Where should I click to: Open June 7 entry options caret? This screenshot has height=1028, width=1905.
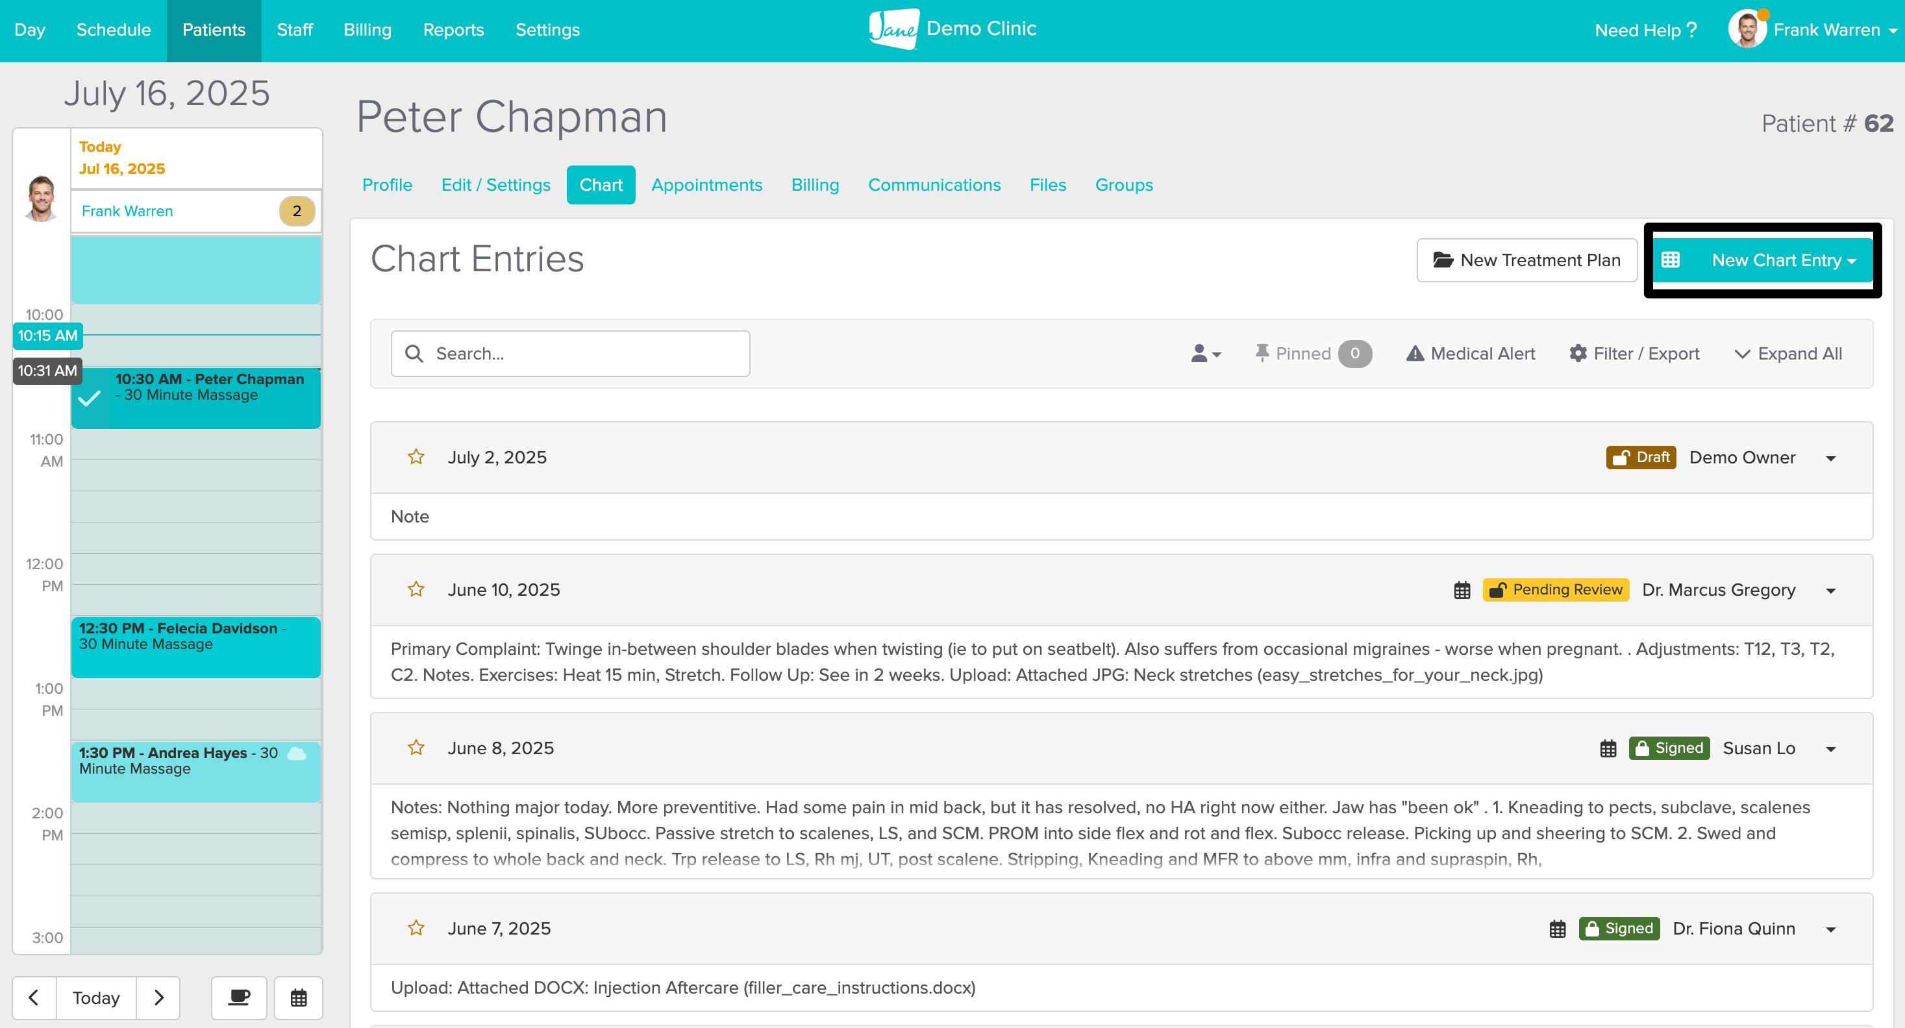1831,929
